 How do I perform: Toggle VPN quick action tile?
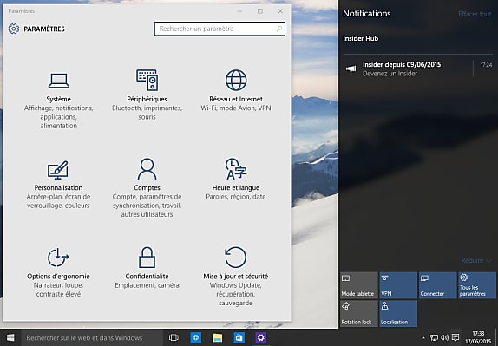click(x=398, y=285)
